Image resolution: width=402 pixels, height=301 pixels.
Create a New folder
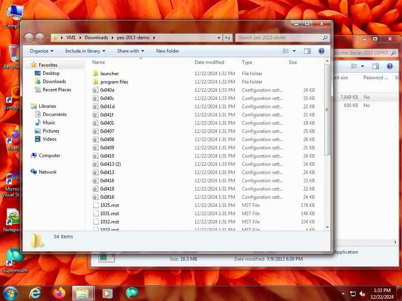pos(168,51)
